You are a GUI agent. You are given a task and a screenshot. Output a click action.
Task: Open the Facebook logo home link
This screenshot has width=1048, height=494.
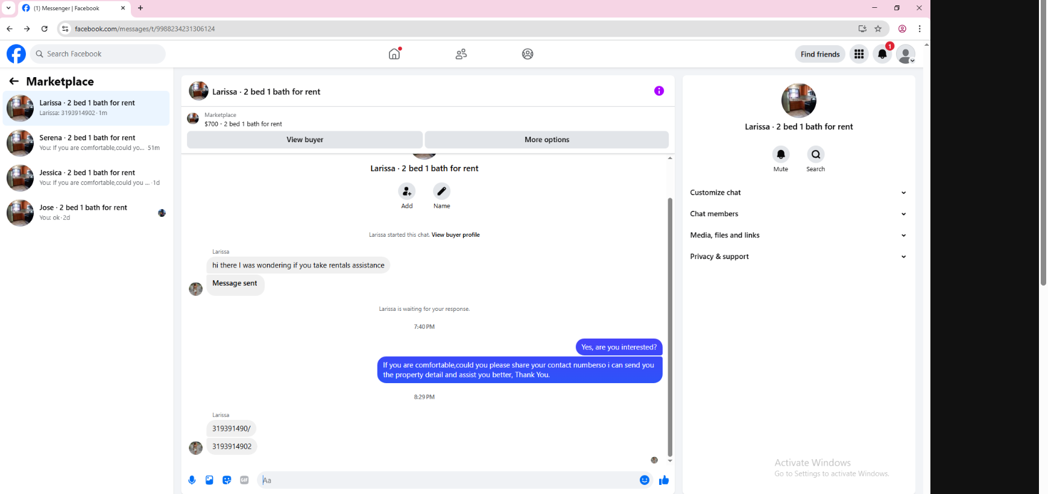(x=16, y=54)
